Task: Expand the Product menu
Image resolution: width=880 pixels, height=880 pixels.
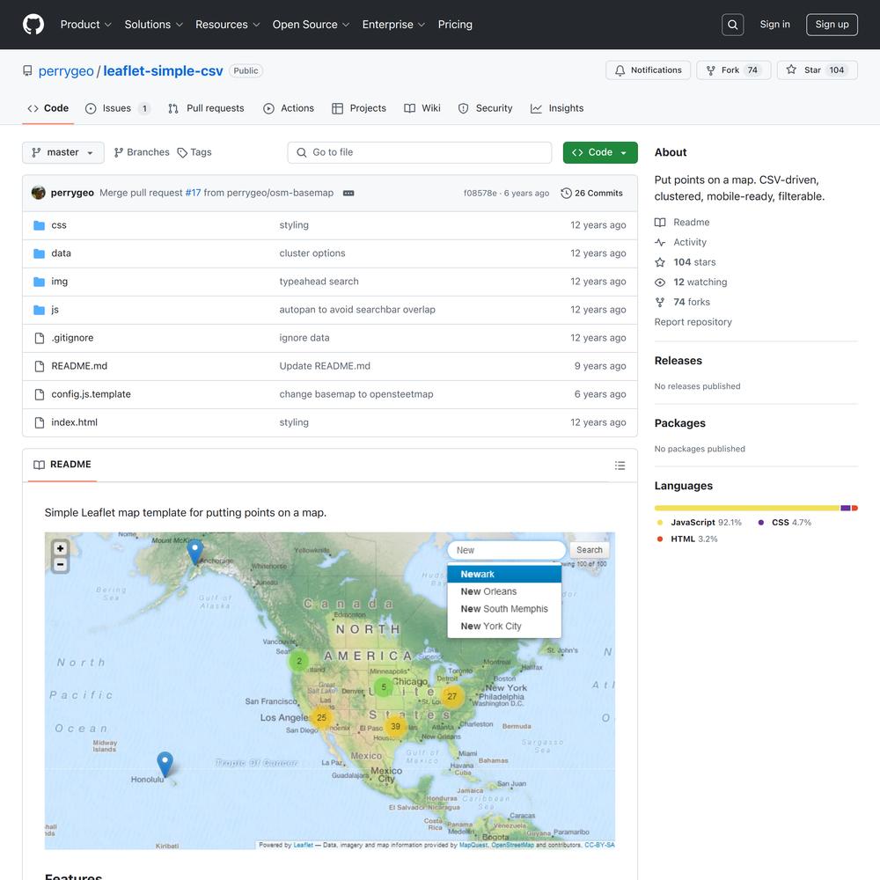Action: [x=86, y=25]
